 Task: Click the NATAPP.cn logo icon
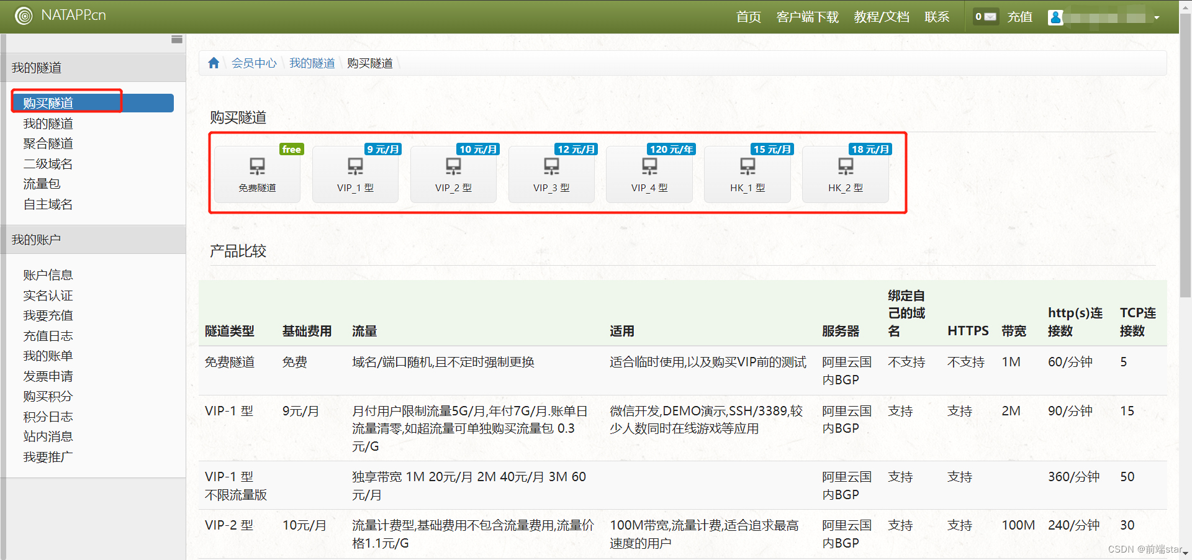24,16
